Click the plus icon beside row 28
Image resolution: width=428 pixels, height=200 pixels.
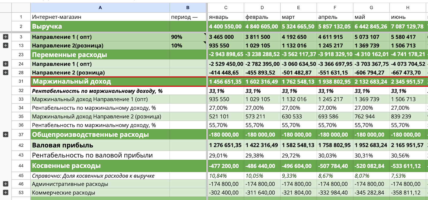point(6,72)
